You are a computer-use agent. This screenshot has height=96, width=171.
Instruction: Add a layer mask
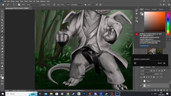155,90
